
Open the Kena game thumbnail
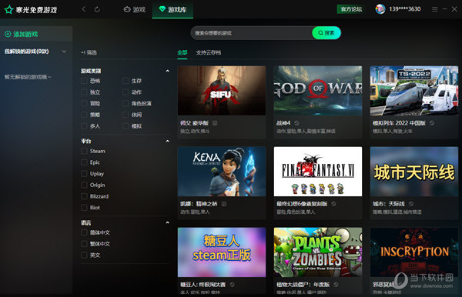222,172
